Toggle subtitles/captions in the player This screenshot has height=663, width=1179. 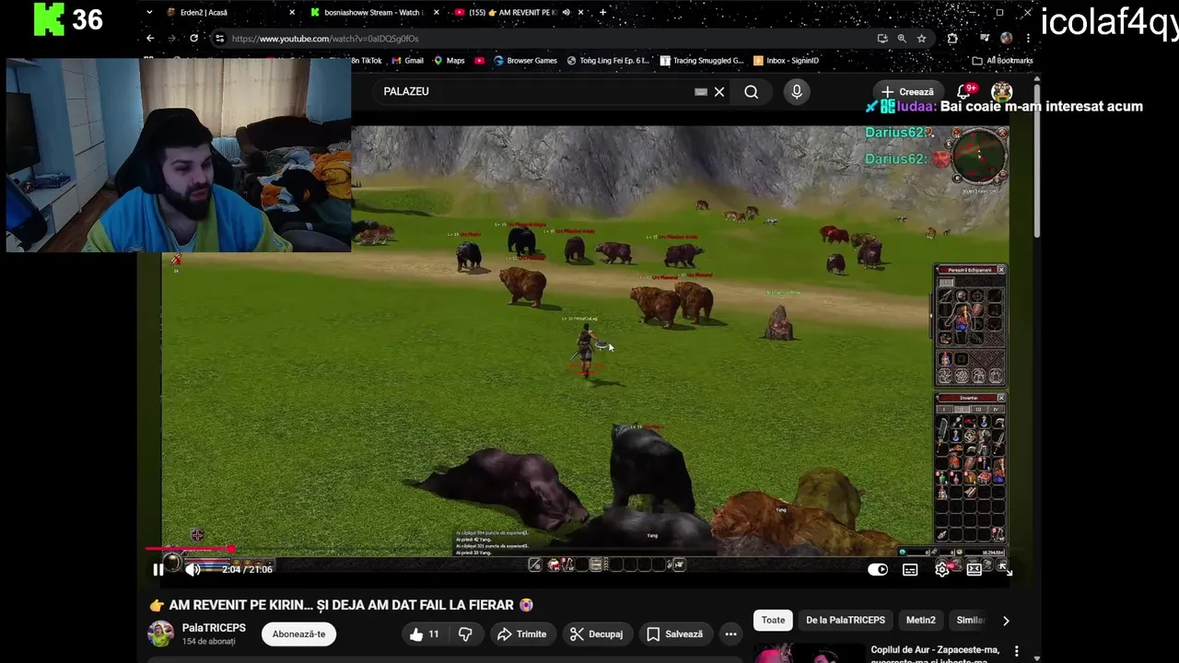tap(910, 570)
